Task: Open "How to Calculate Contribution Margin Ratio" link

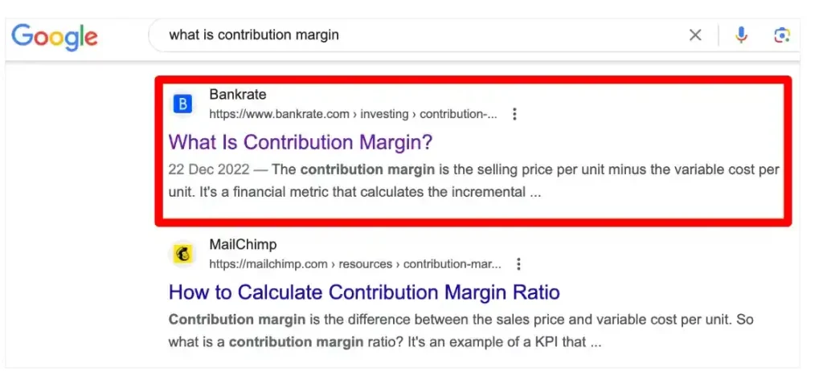Action: pyautogui.click(x=364, y=291)
